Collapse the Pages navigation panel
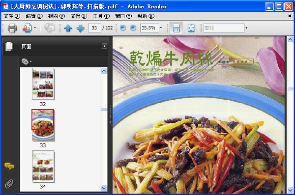Image resolution: width=295 pixels, height=195 pixels. coord(104,46)
